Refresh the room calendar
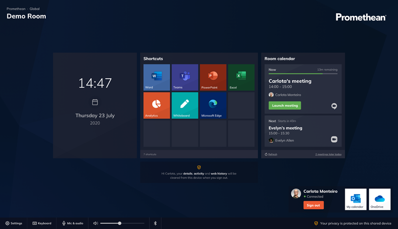This screenshot has width=398, height=229. (x=272, y=154)
